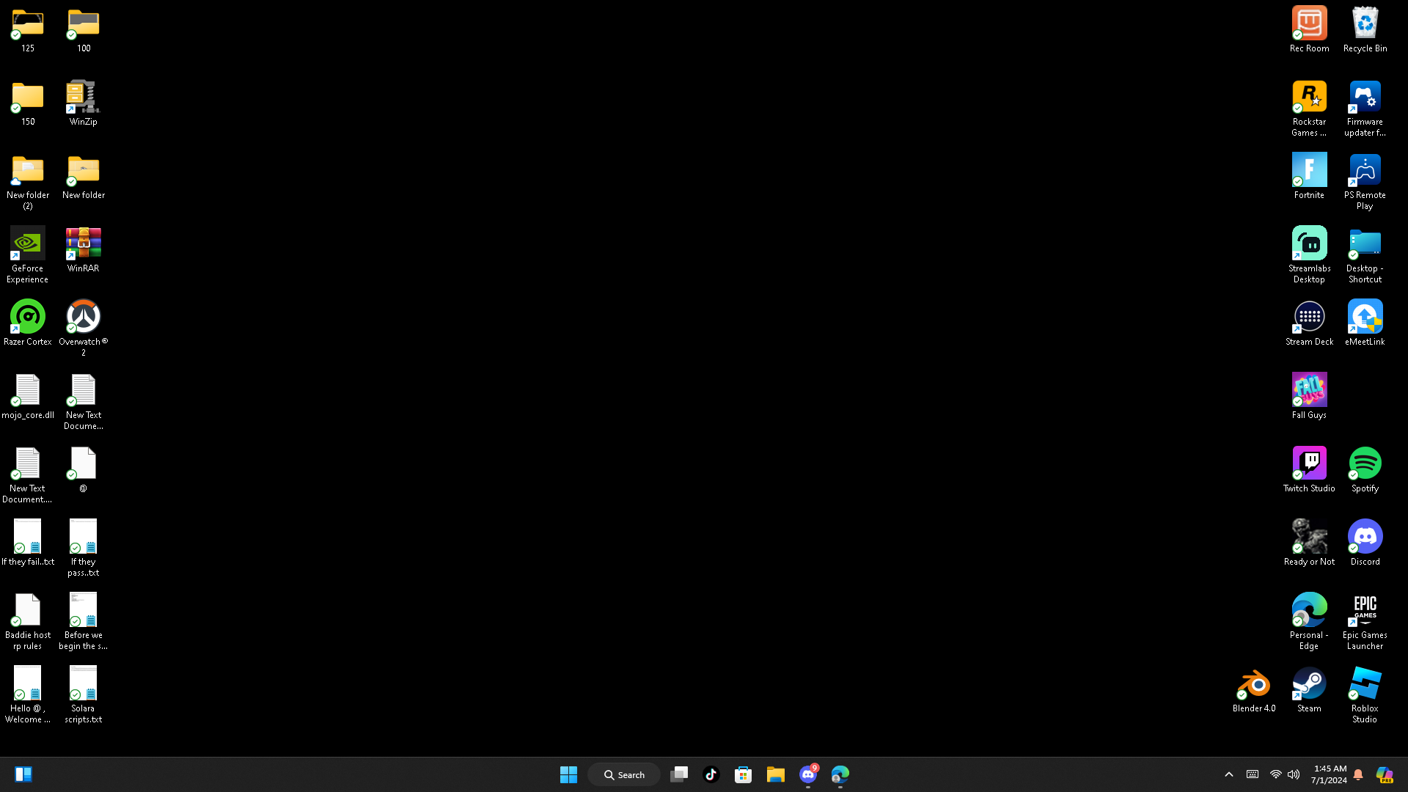The height and width of the screenshot is (792, 1408).
Task: Open the folder labeled New folder
Action: point(84,176)
